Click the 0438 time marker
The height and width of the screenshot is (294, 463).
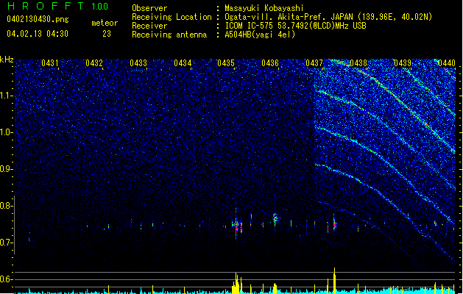point(358,63)
